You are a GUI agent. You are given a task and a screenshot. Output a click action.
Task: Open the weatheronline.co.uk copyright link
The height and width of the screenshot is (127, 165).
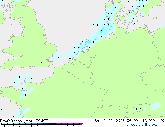(x=143, y=125)
